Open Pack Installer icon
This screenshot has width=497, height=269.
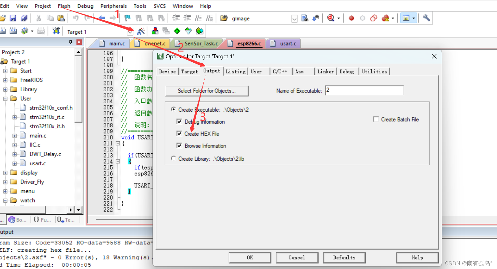tap(199, 31)
